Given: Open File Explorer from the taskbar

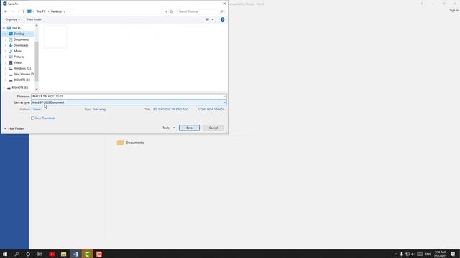Looking at the screenshot, I should [x=64, y=254].
